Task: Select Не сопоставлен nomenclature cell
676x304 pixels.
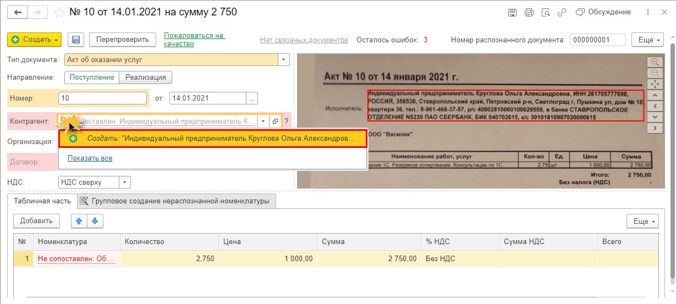Action: click(76, 258)
